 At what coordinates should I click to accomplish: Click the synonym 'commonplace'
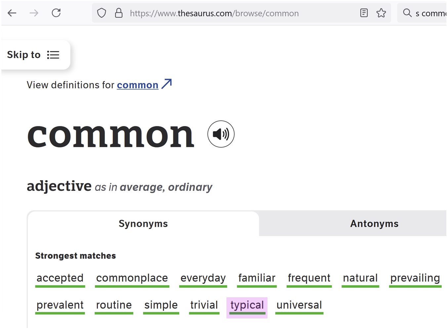pyautogui.click(x=132, y=278)
